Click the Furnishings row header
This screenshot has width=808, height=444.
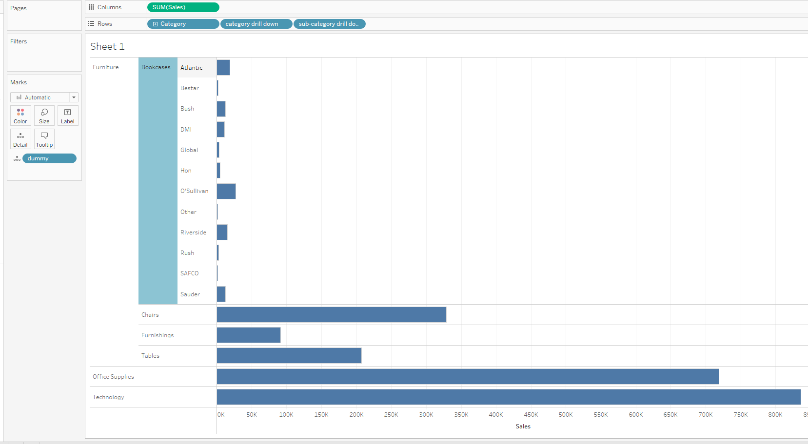(158, 335)
